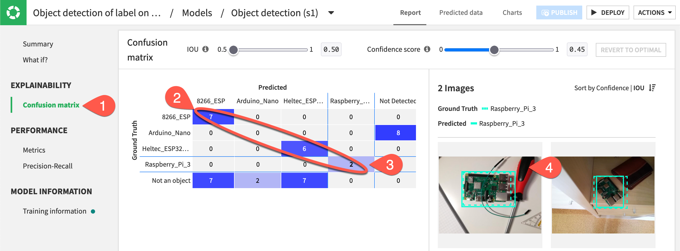Click the IOU value field showing 0.50
Screen dimensions: 680x251
331,49
